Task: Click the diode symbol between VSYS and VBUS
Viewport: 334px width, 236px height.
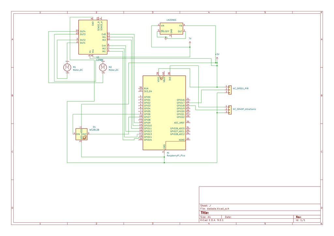Action: pyautogui.click(x=161, y=78)
